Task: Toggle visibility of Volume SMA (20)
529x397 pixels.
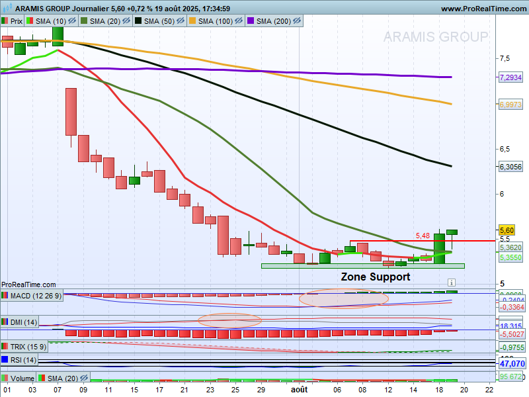Action: [84, 378]
